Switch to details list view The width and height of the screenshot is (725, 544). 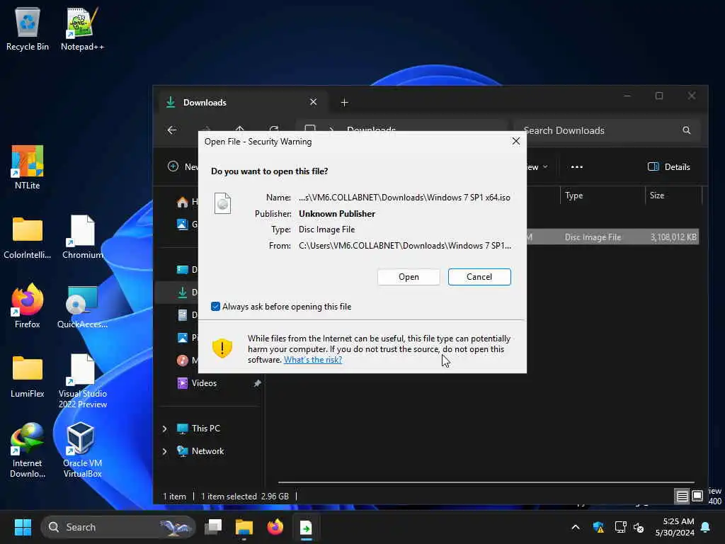tap(682, 497)
